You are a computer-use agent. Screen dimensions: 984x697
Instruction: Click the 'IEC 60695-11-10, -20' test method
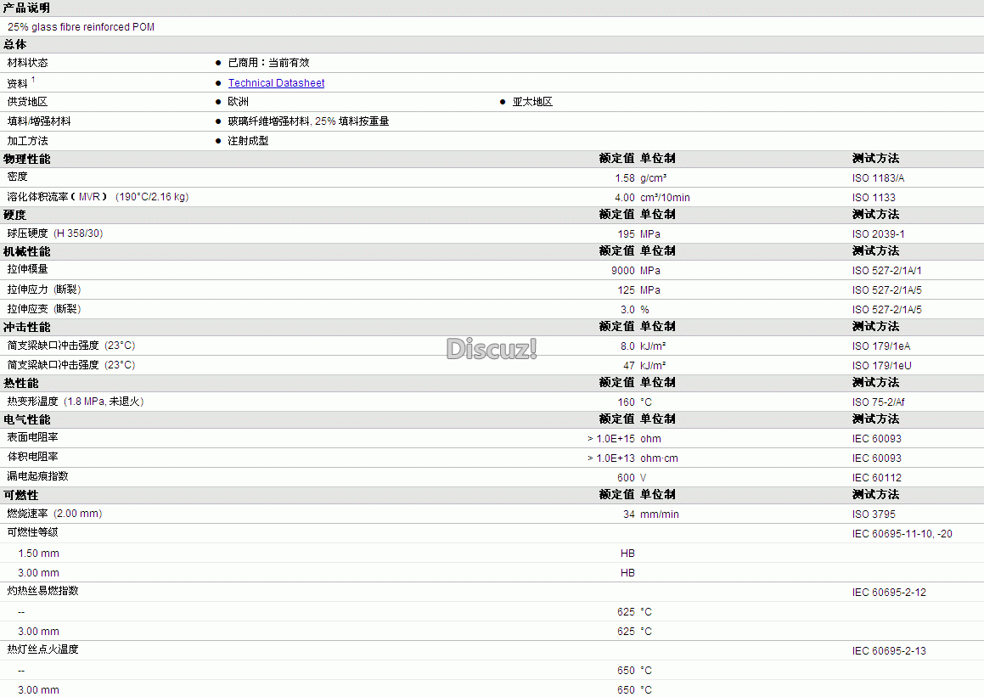click(902, 533)
